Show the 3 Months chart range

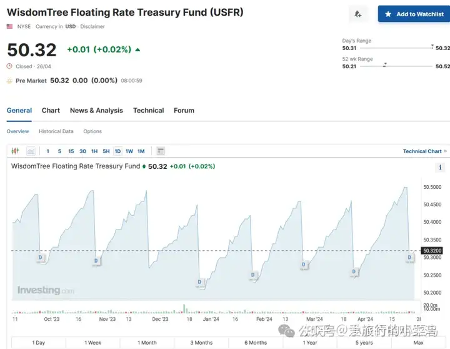(201, 343)
